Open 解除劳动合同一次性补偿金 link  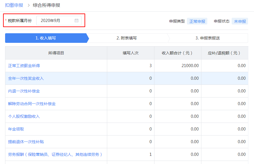[x=32, y=104]
